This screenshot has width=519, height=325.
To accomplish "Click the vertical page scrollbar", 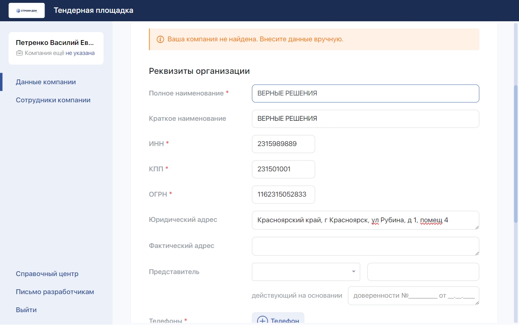I will (516, 152).
